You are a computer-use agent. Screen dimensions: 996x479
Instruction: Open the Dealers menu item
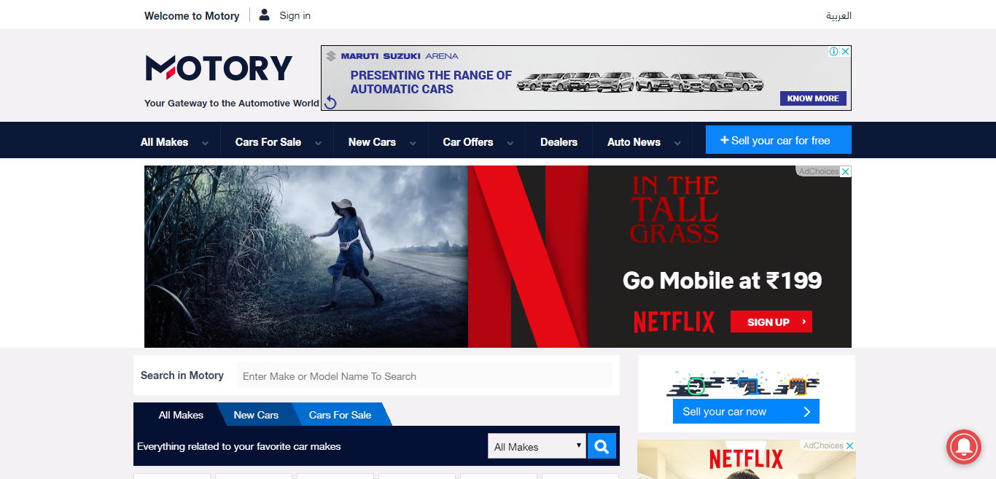coord(559,142)
